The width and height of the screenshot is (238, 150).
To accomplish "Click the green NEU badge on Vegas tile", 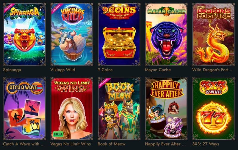I will pos(58,134).
